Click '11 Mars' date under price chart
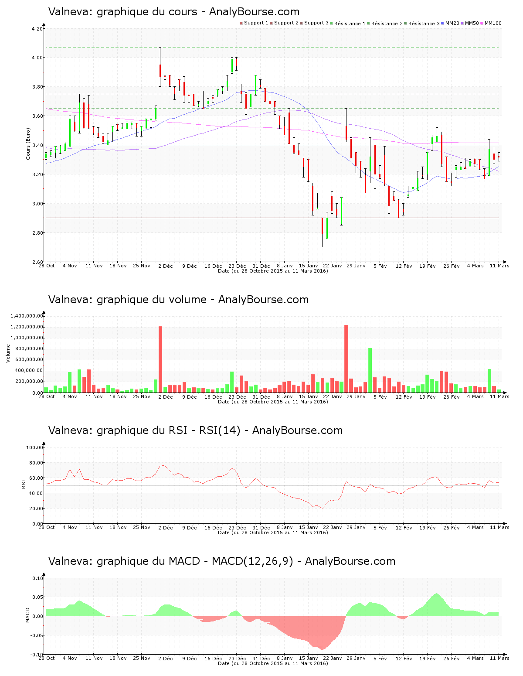523x676 pixels. pos(499,266)
